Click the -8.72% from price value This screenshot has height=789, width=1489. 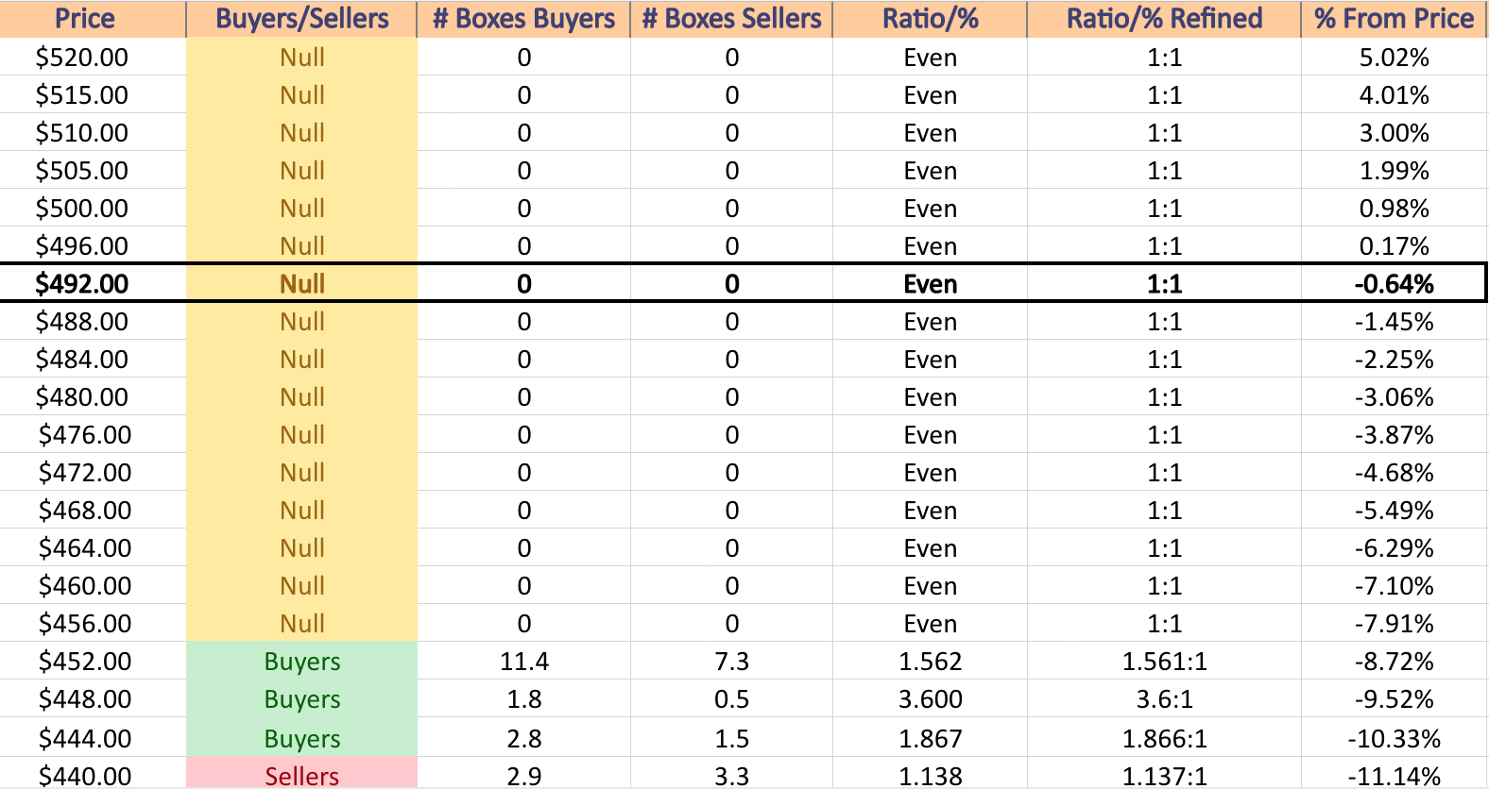(1394, 662)
